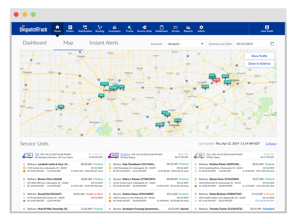This screenshot has height=224, width=296.
Task: Open the John Smith profile menu
Action: click(267, 29)
